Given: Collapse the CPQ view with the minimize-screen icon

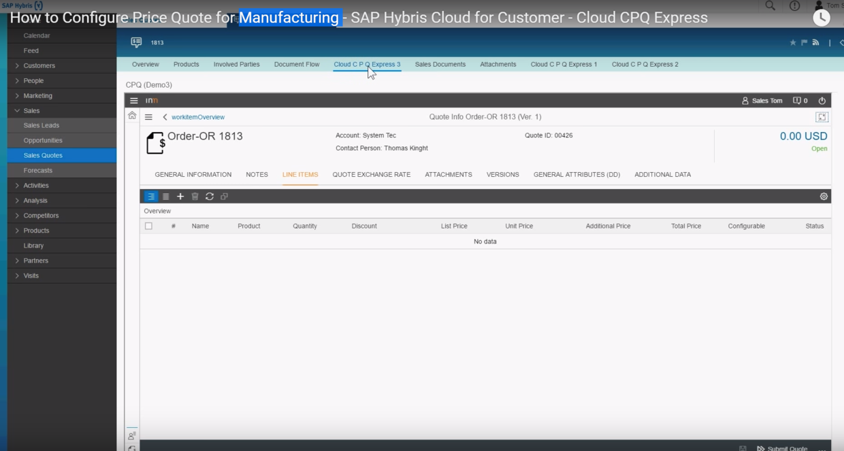Looking at the screenshot, I should click(822, 117).
